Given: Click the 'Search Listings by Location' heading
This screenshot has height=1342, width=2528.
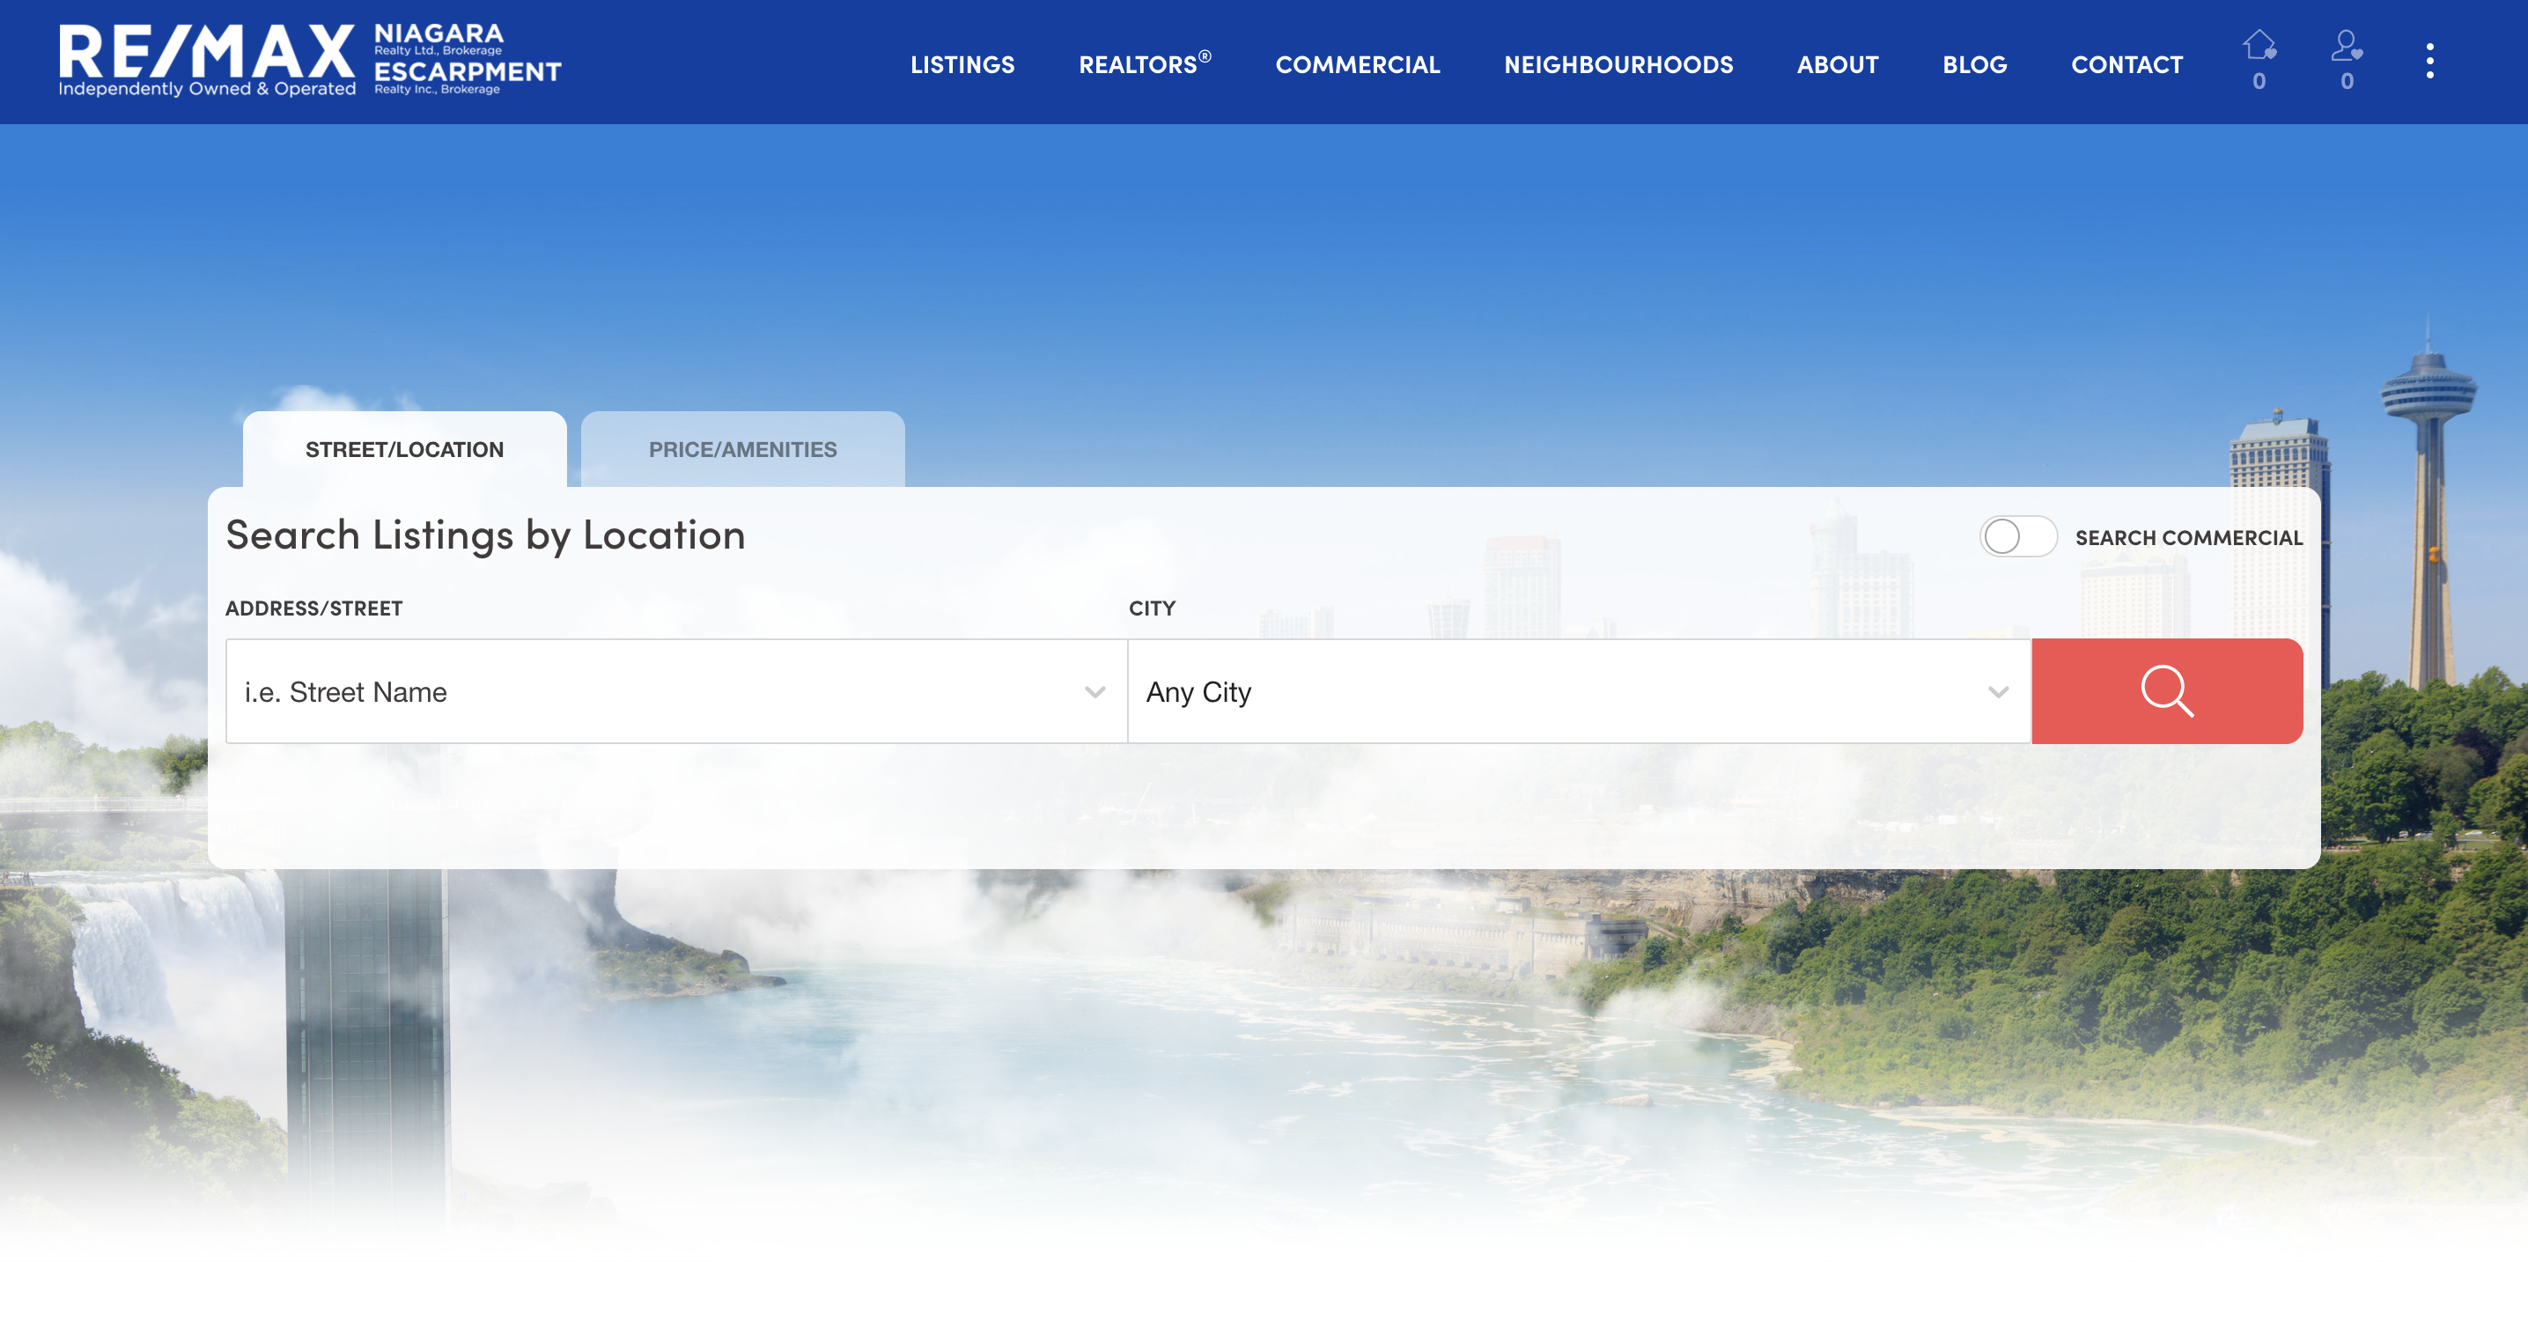Looking at the screenshot, I should (485, 535).
